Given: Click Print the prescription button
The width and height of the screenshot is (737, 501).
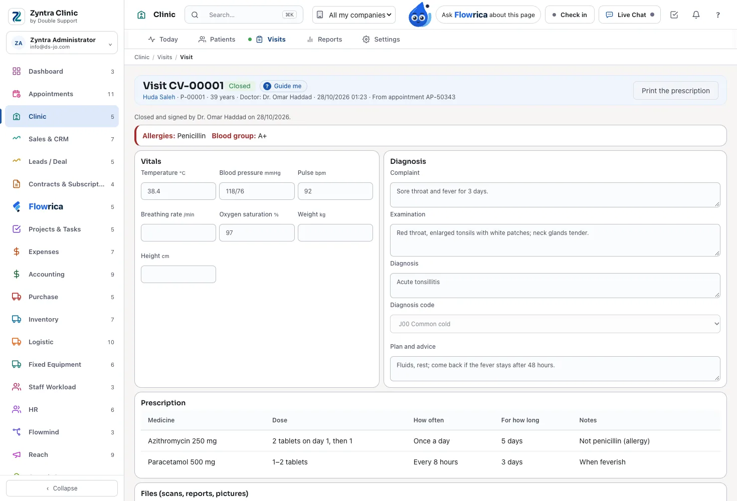Looking at the screenshot, I should pos(676,91).
